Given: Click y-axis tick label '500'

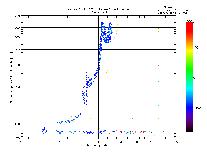Looking at the screenshot, I should click(x=17, y=37).
